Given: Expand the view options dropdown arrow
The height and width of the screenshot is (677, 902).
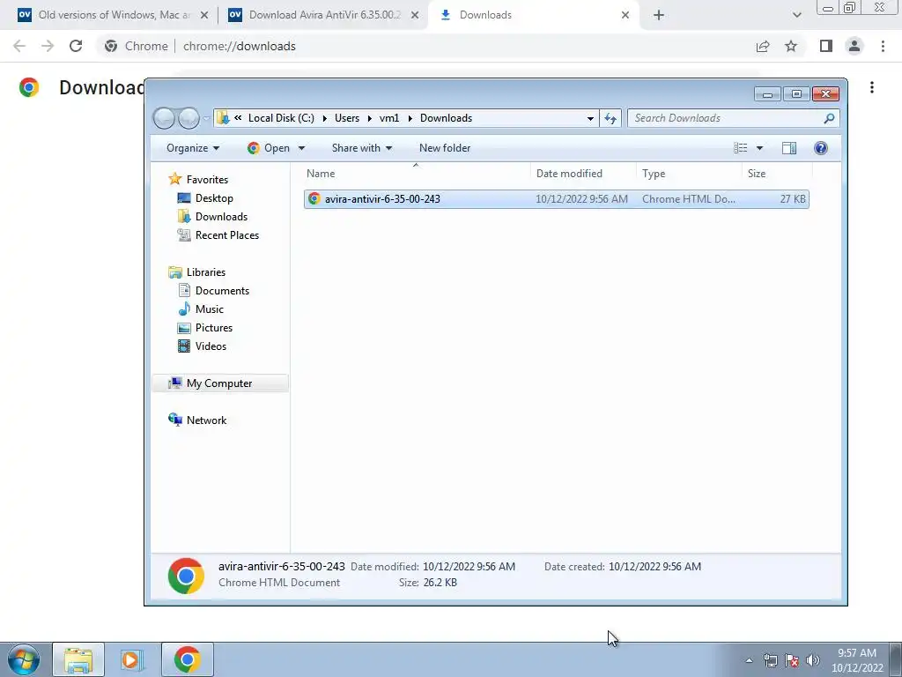Looking at the screenshot, I should pos(759,148).
